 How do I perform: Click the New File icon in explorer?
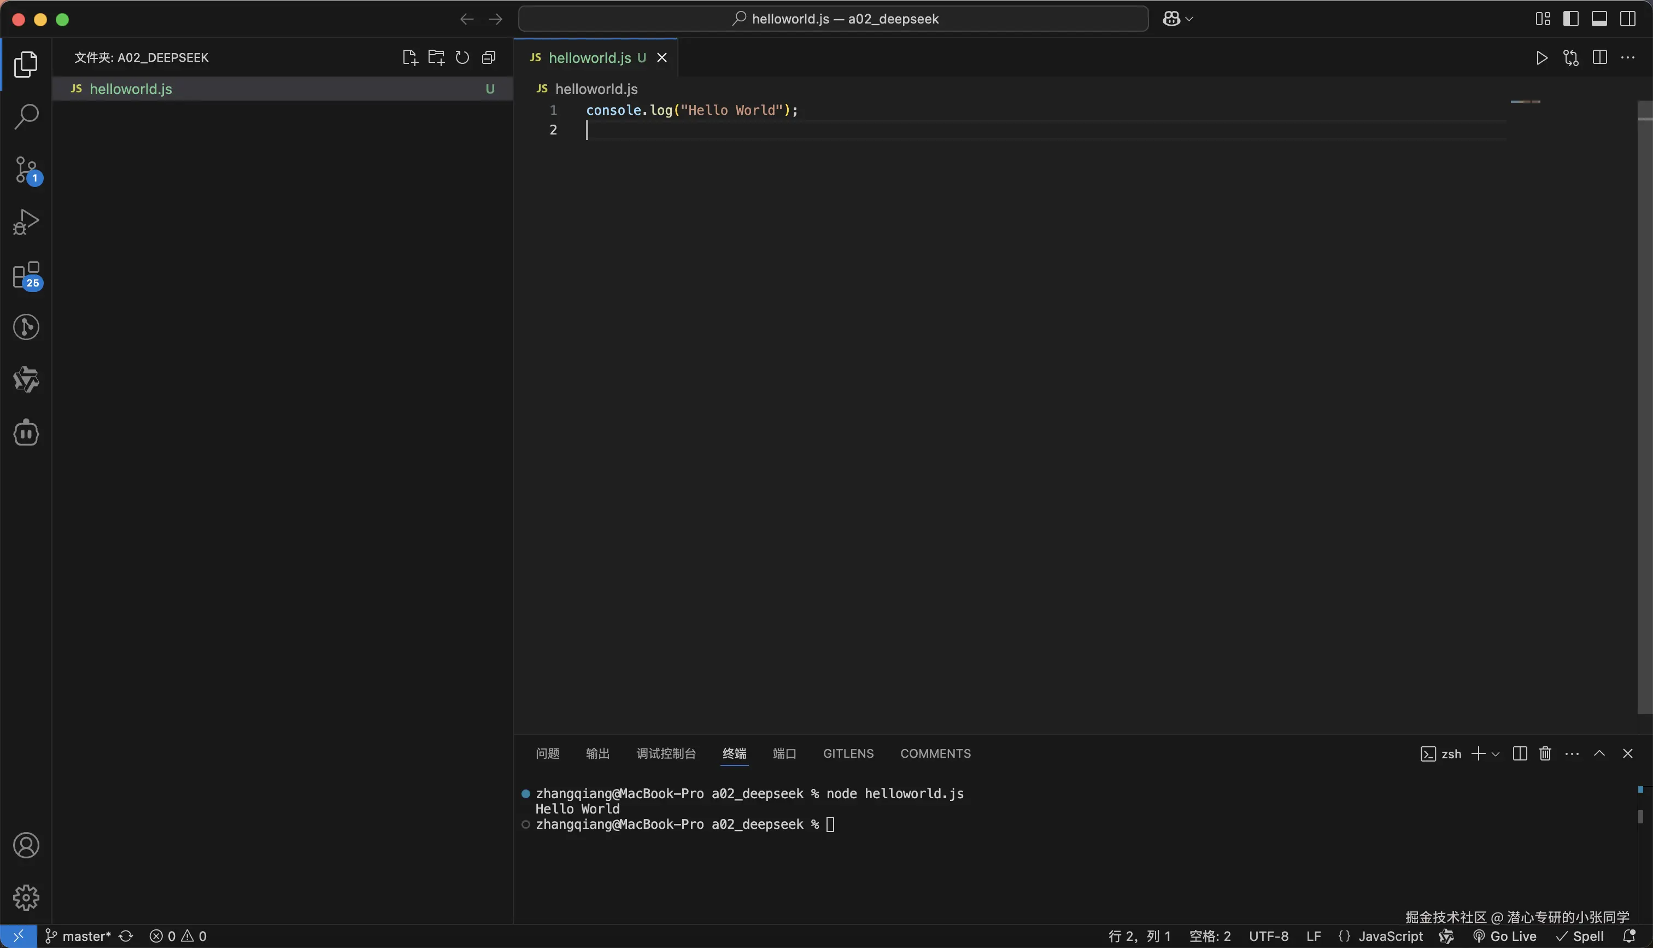tap(409, 57)
